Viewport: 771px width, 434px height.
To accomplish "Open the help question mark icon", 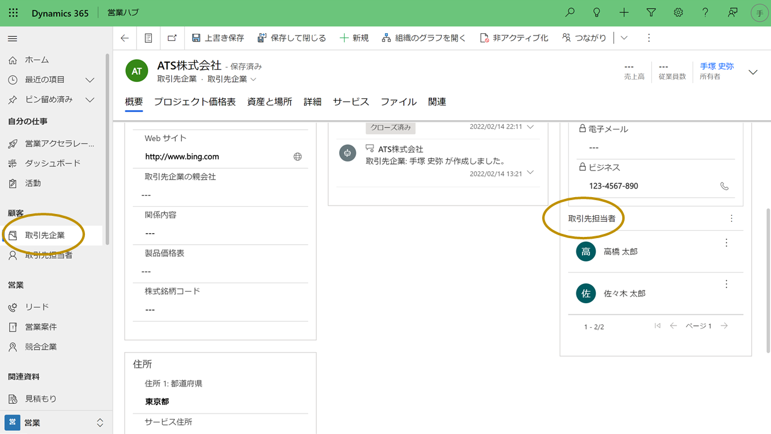I will click(x=705, y=13).
